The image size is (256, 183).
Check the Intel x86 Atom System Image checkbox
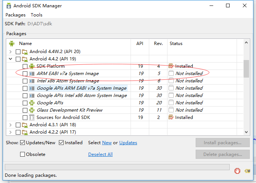click(x=25, y=81)
